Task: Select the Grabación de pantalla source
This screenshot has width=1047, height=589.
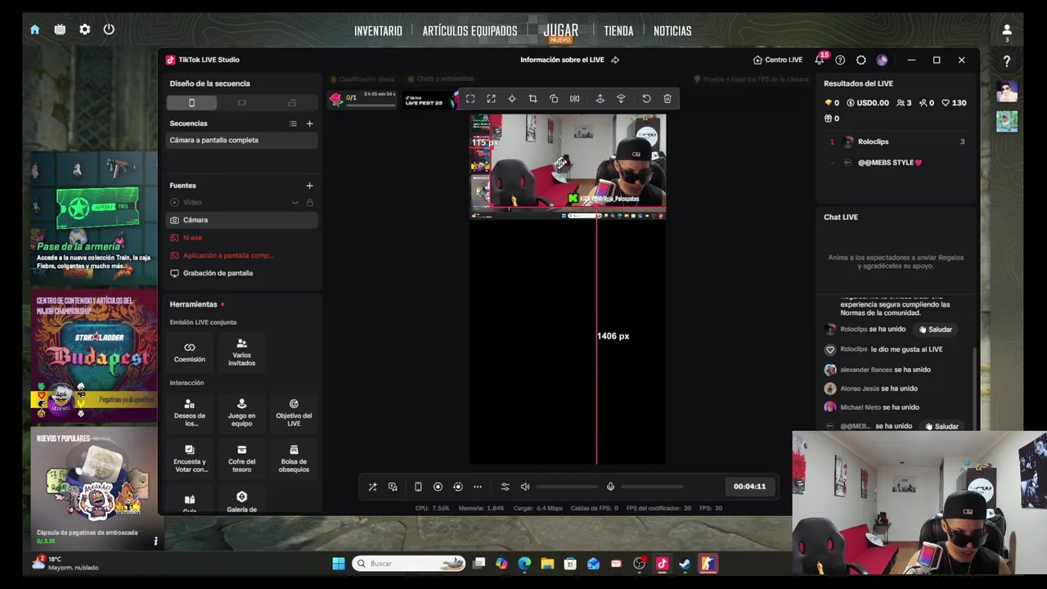Action: tap(241, 273)
